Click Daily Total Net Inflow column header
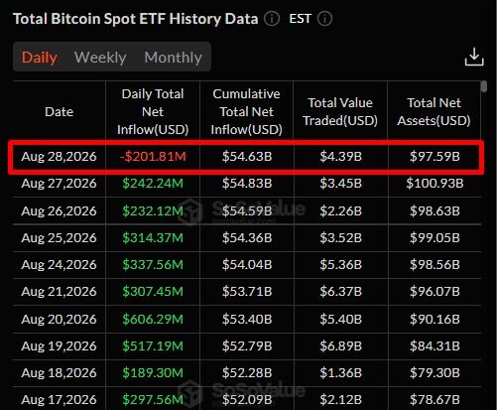The width and height of the screenshot is (497, 410). pos(153,112)
